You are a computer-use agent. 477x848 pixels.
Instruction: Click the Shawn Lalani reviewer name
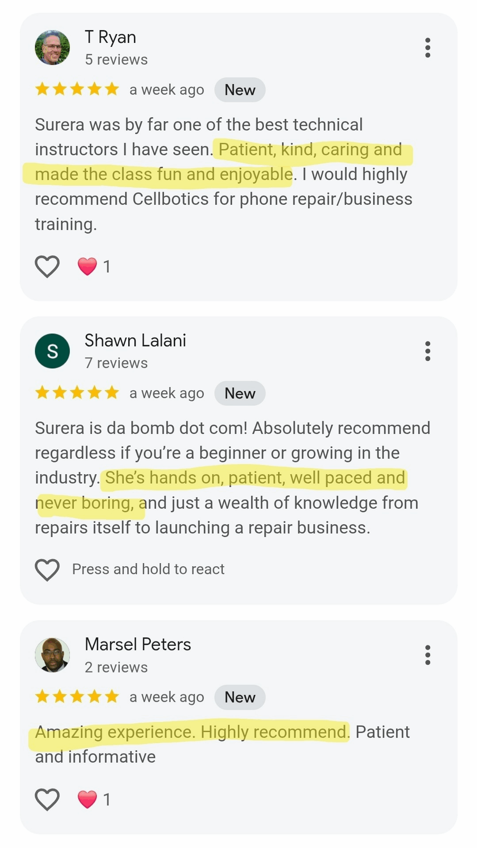(x=135, y=341)
